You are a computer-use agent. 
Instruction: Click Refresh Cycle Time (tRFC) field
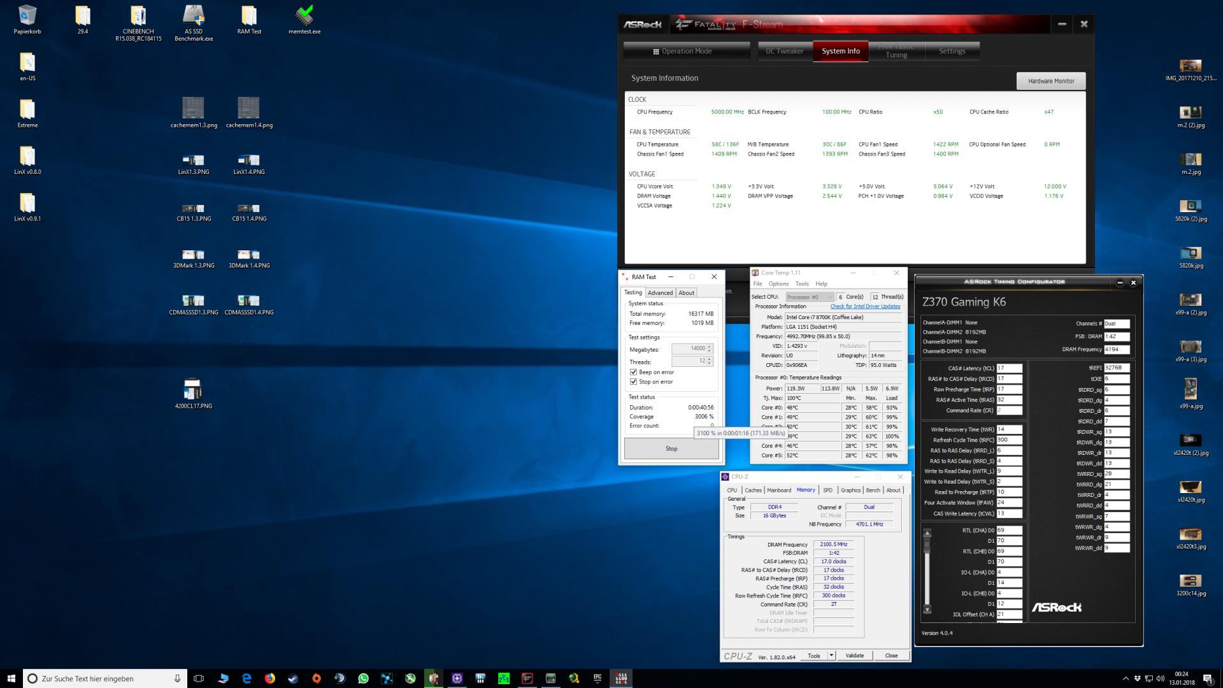1009,440
